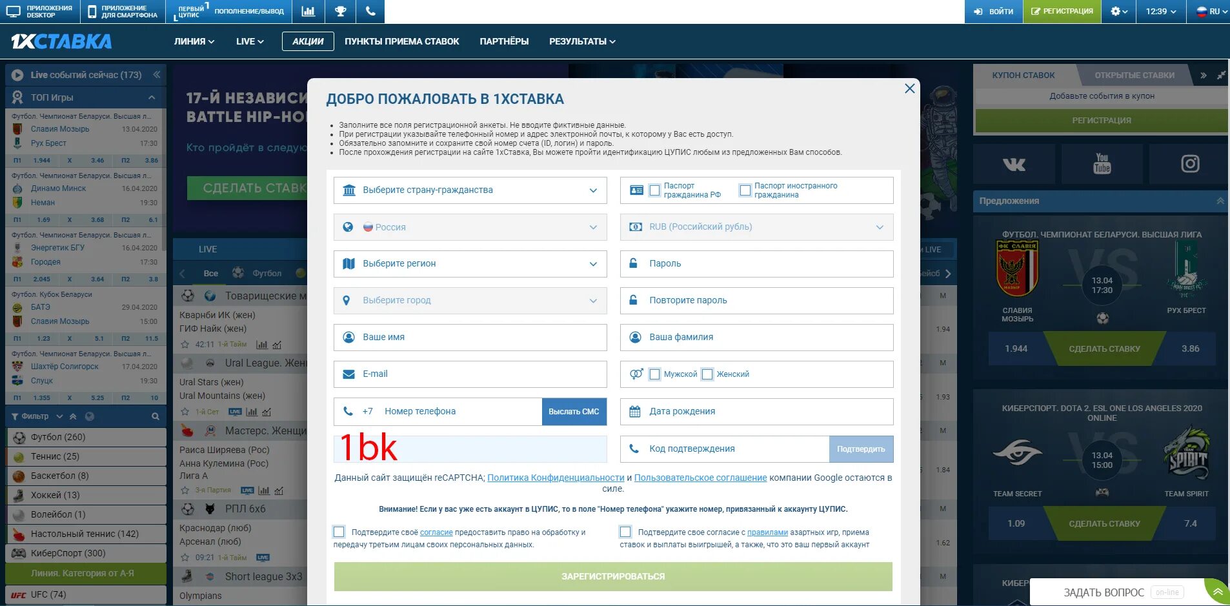Screen dimensions: 1230x606
Task: Open the statistics bar chart icon in top bar
Action: click(x=308, y=12)
